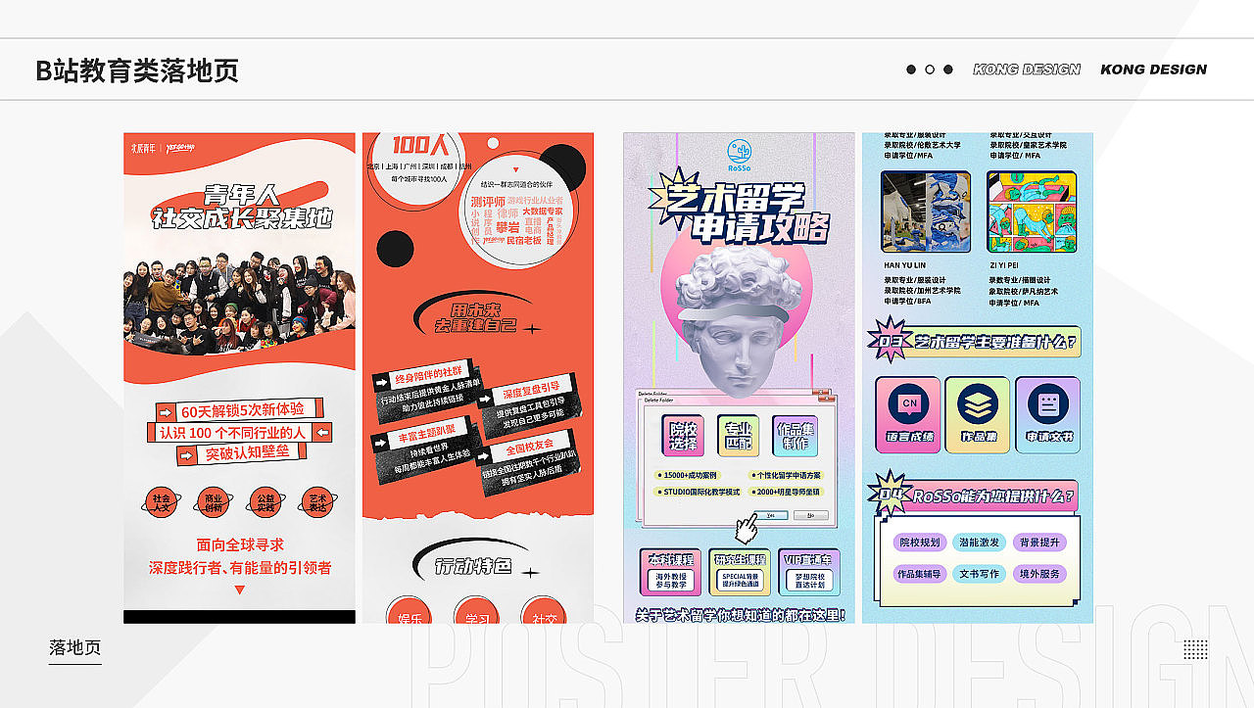The image size is (1254, 708).
Task: Select the 作品集 layers icon card
Action: coord(978,415)
